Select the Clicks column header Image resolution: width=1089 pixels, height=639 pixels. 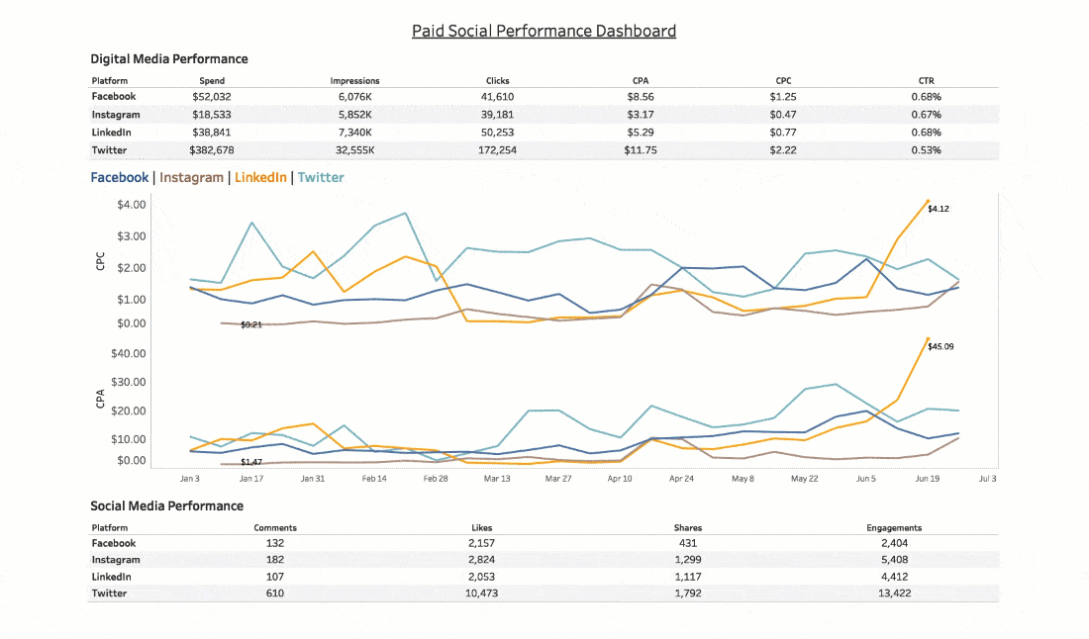(x=498, y=81)
